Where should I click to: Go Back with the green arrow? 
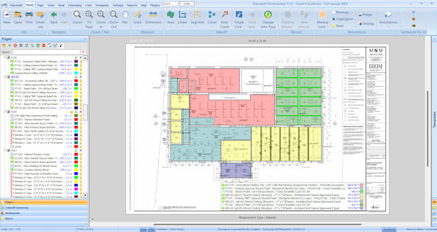tap(54, 17)
